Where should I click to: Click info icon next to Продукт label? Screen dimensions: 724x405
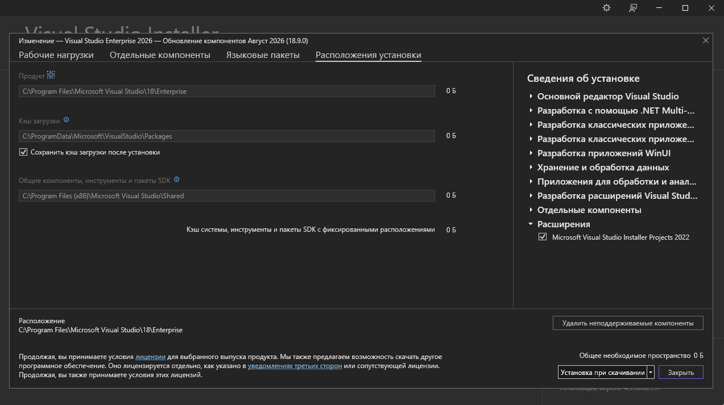[51, 75]
